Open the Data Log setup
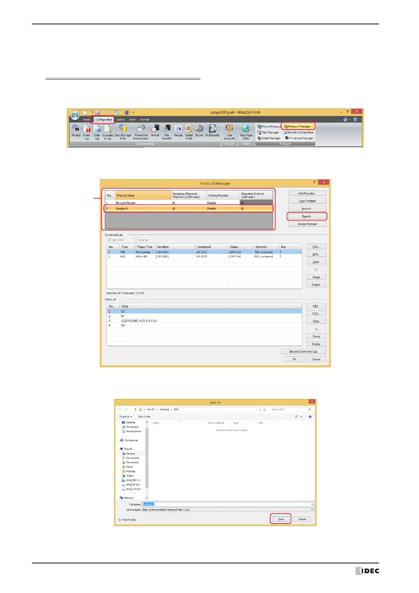 point(97,132)
